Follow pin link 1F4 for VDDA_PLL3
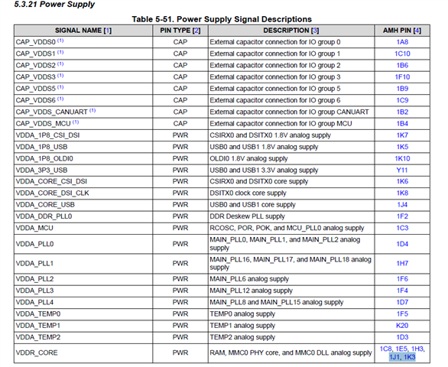Image resolution: width=448 pixels, height=367 pixels. click(402, 291)
